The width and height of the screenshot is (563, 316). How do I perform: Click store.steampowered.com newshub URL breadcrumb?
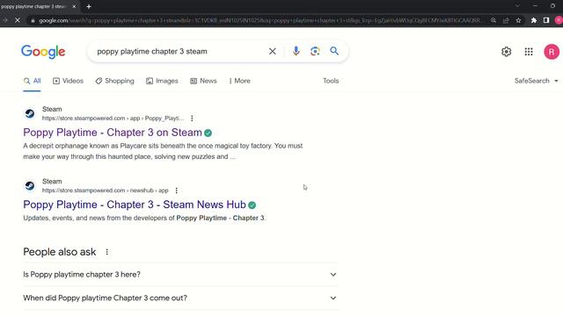click(x=106, y=190)
